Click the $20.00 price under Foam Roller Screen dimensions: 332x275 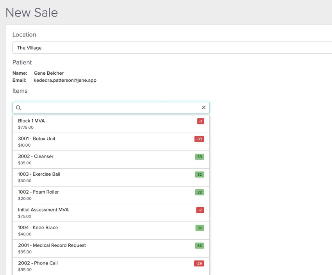tap(25, 199)
